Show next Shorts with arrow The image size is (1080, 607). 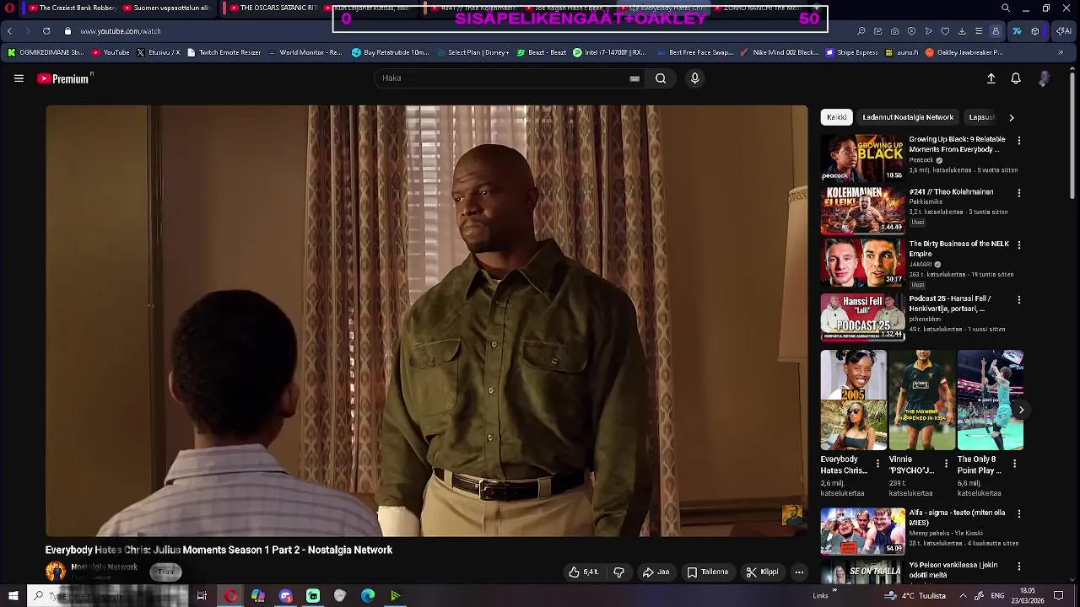tap(1021, 411)
